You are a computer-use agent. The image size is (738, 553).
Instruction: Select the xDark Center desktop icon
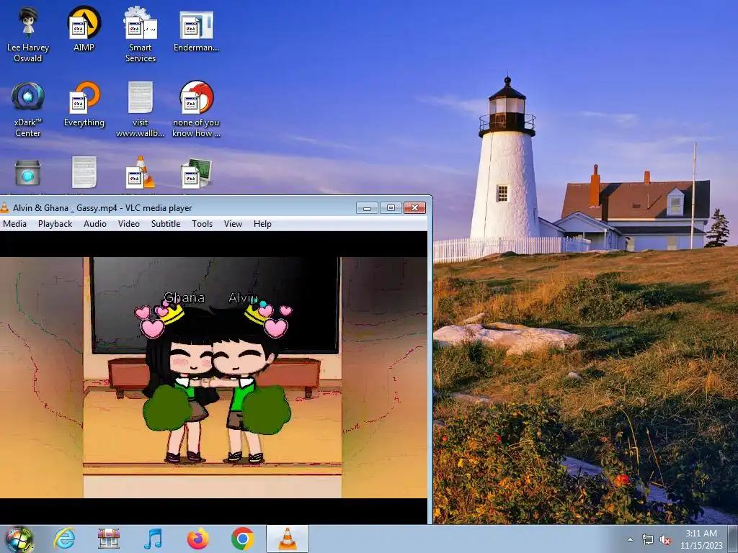[x=28, y=109]
